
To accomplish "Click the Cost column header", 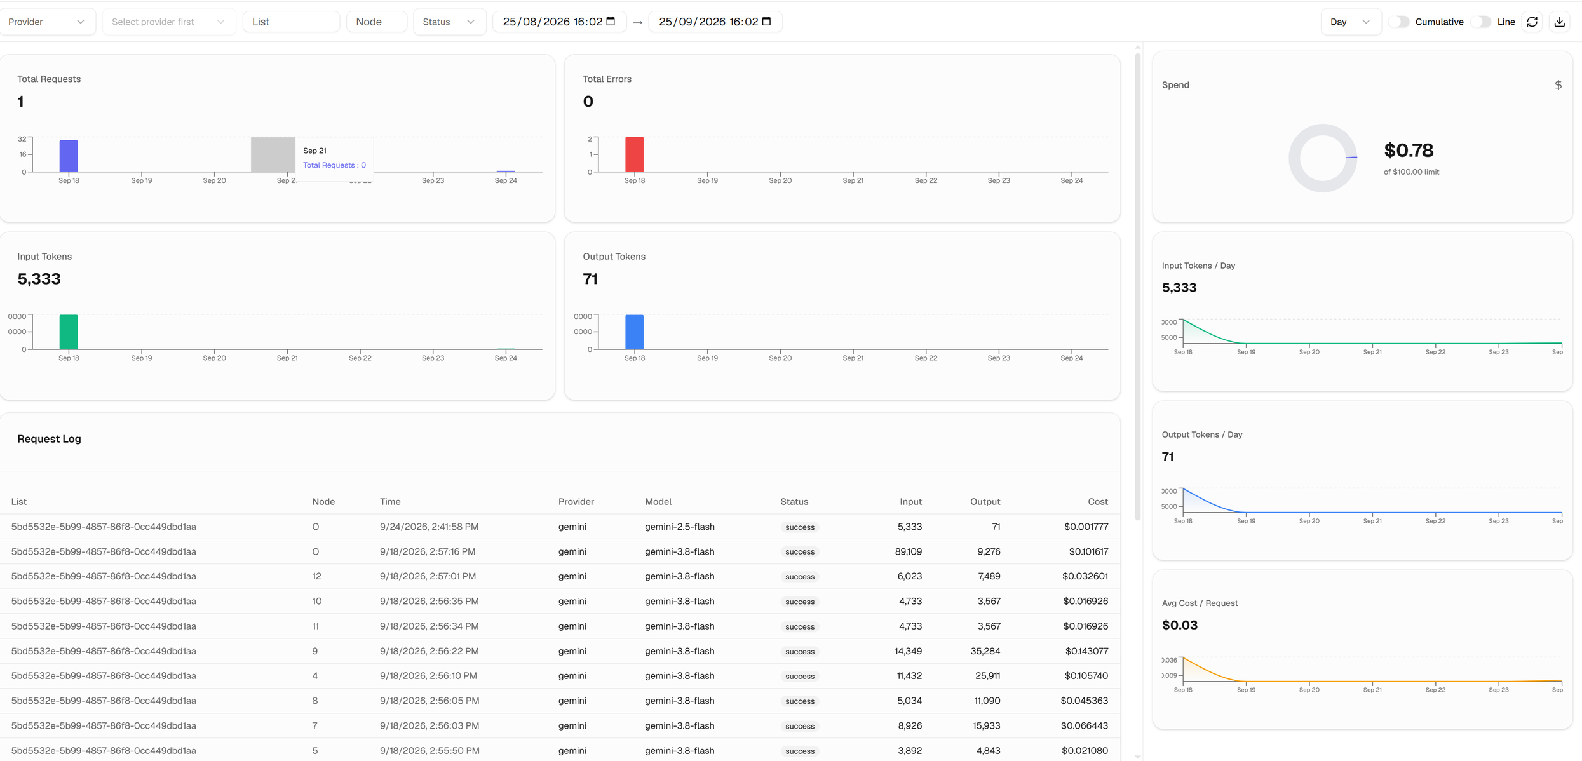I will tap(1097, 502).
